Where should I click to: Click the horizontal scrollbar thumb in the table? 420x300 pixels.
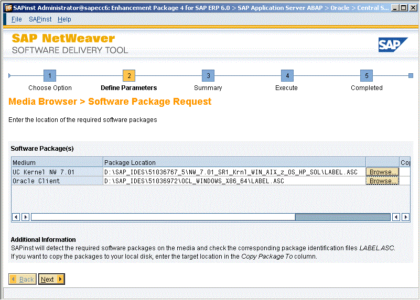click(x=342, y=217)
